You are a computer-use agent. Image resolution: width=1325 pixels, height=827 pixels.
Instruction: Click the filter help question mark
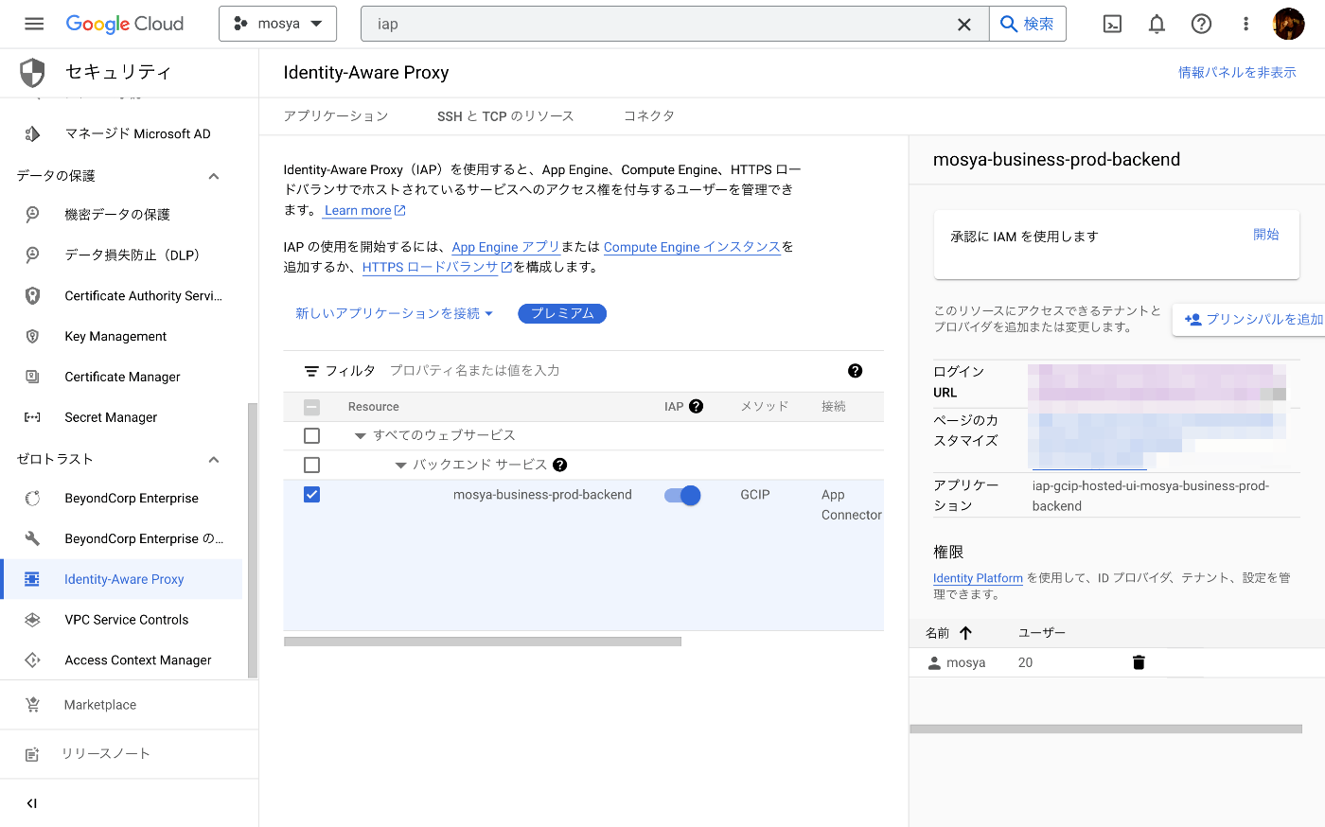point(856,371)
